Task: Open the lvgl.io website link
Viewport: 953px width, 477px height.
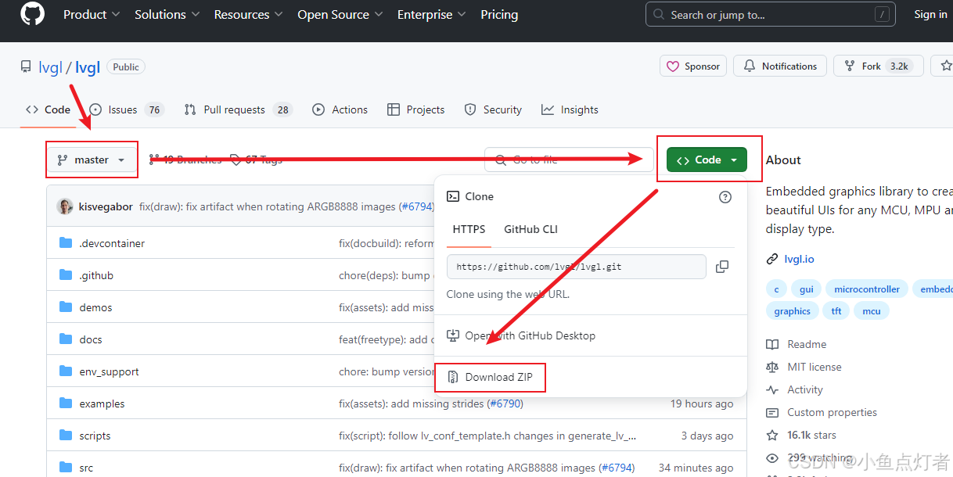Action: click(799, 259)
